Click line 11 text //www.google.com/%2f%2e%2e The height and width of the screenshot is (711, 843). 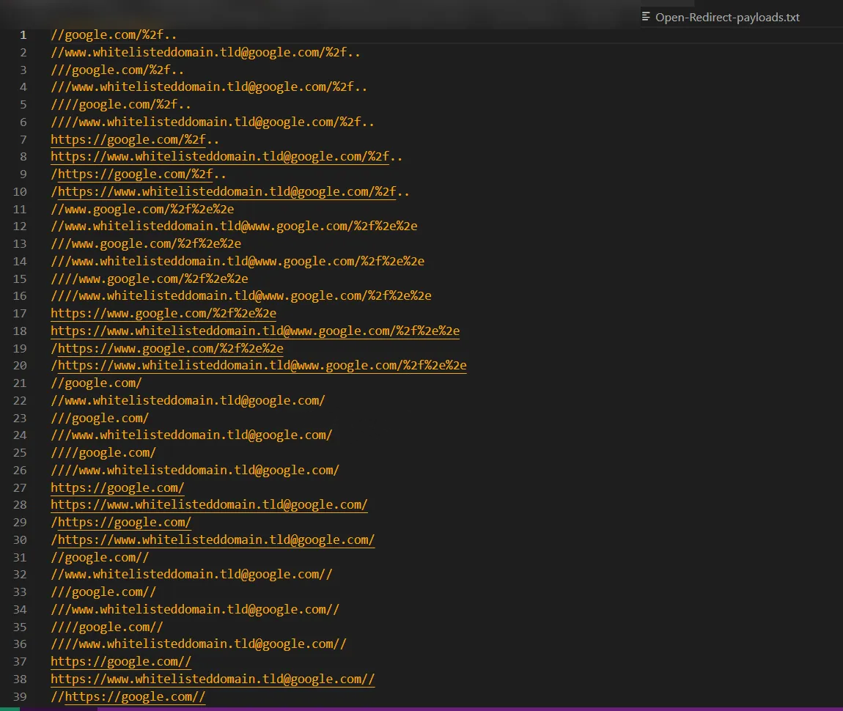142,209
